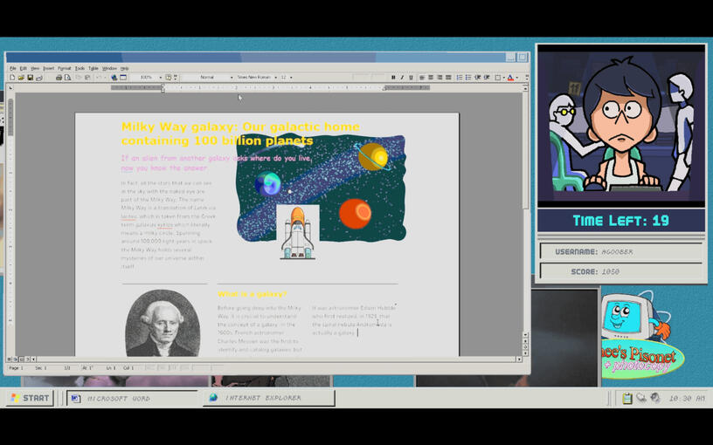Switch to Internet Explorer taskbar button
The height and width of the screenshot is (445, 713).
[269, 398]
